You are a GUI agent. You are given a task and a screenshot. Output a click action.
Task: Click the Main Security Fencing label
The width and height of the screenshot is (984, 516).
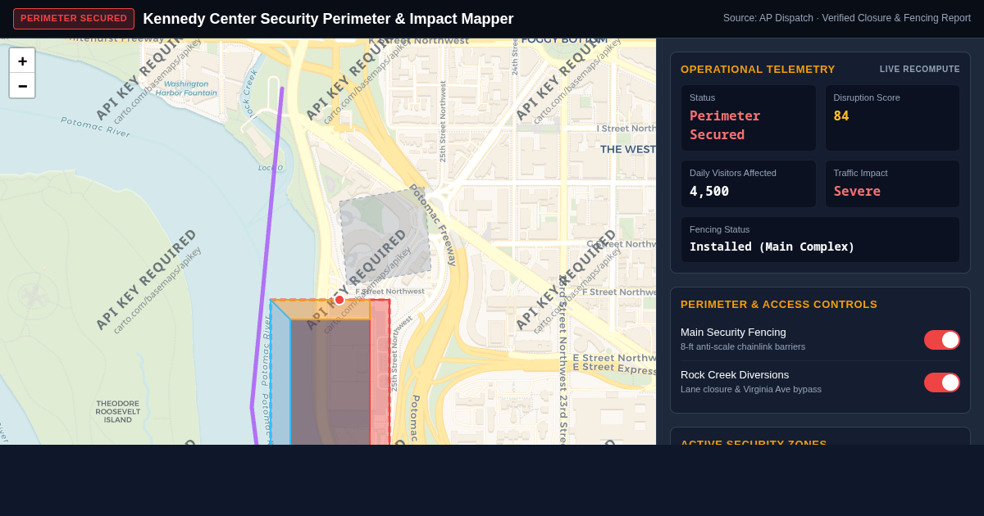tap(733, 333)
